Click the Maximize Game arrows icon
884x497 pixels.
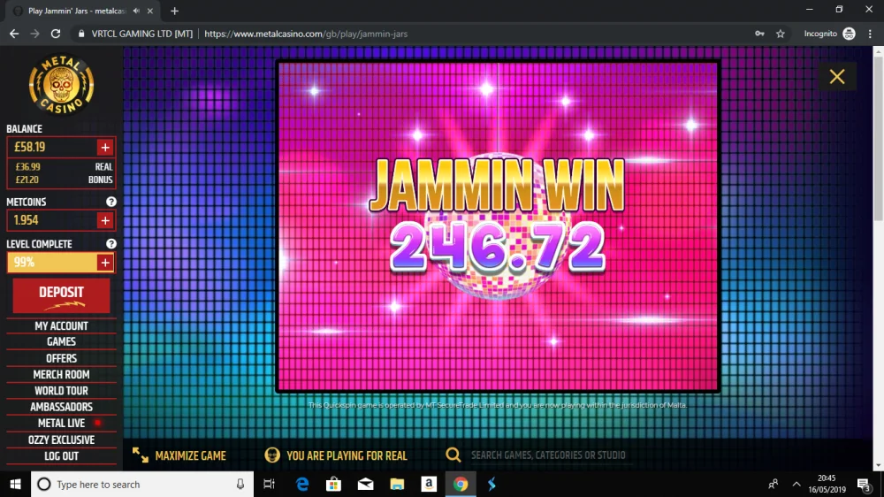[141, 455]
